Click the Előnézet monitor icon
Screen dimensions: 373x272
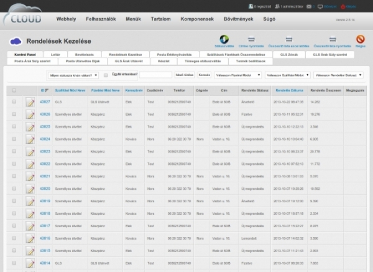tap(320, 7)
